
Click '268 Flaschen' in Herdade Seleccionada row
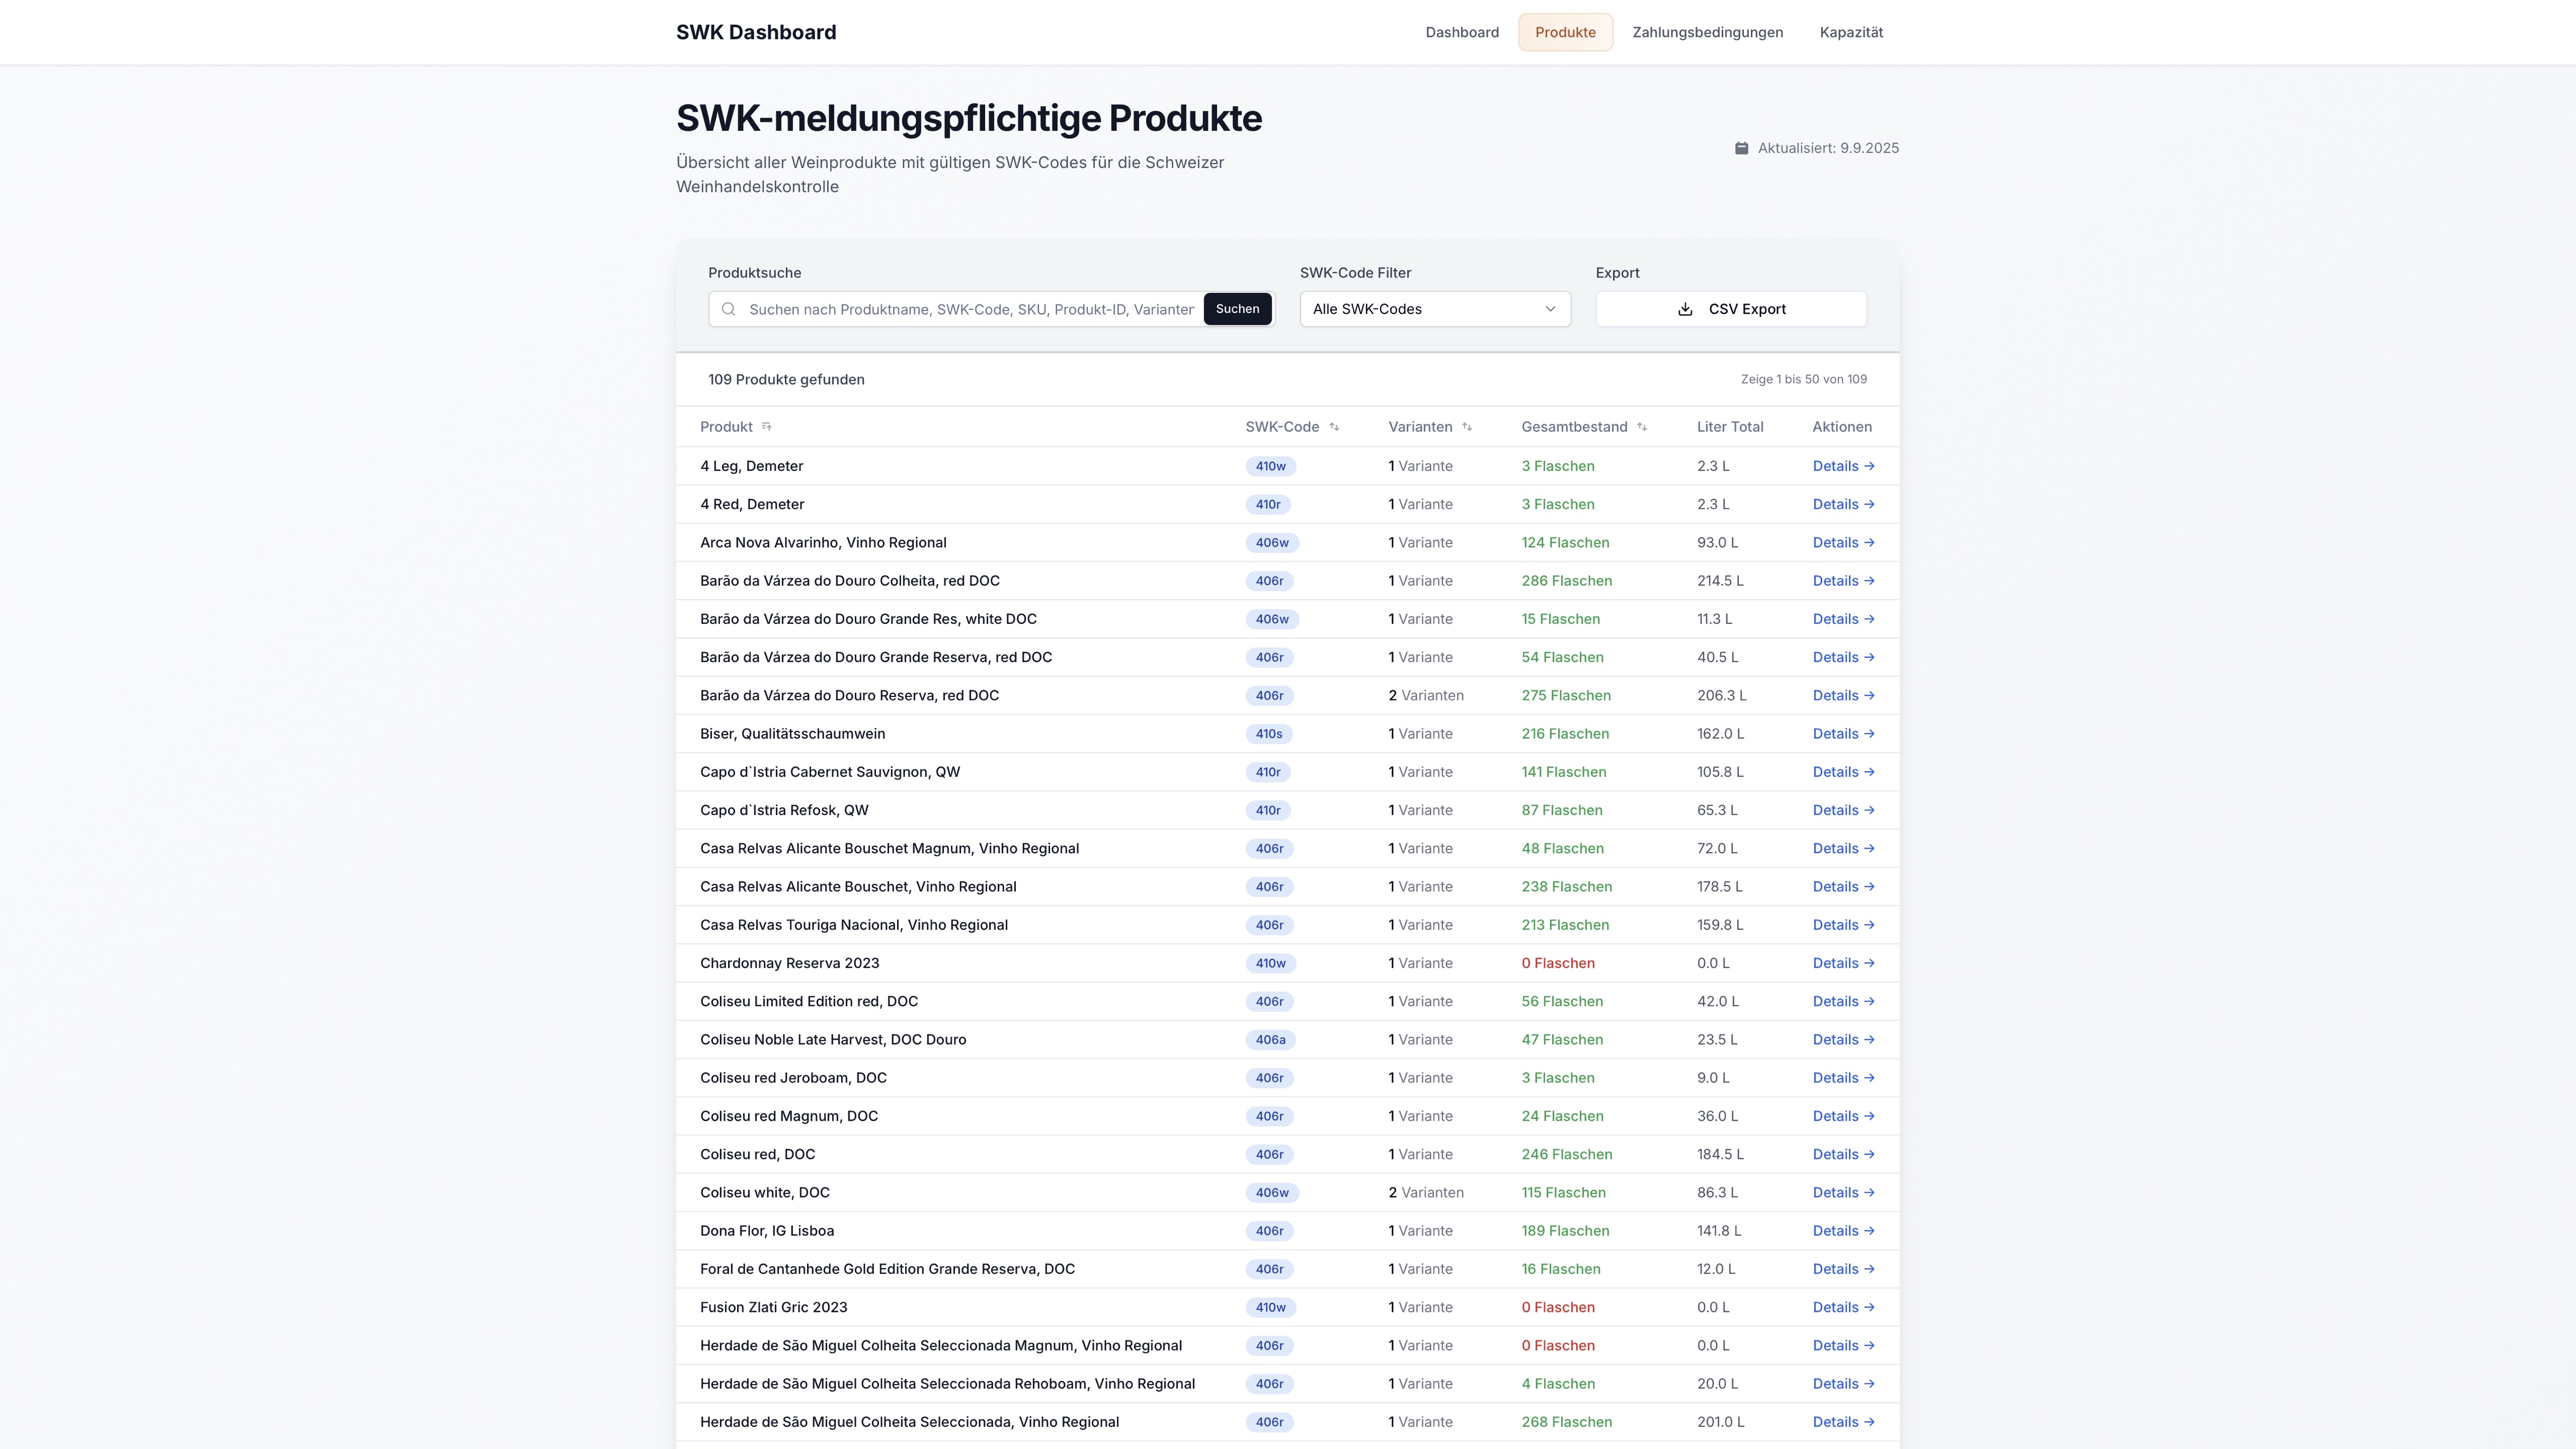click(1566, 1422)
